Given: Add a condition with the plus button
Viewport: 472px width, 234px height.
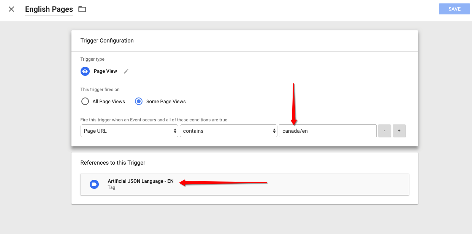Looking at the screenshot, I should (399, 131).
